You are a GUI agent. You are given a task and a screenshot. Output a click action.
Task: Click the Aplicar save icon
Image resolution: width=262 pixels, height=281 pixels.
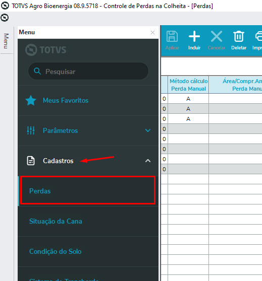pyautogui.click(x=172, y=36)
